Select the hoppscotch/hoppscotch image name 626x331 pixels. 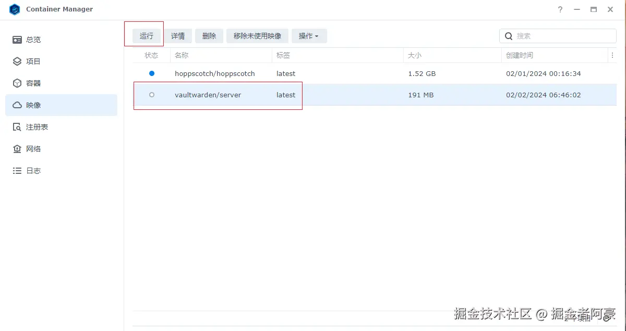pyautogui.click(x=215, y=73)
